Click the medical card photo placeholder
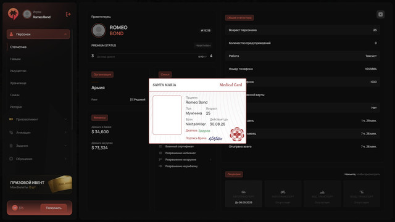Image resolution: width=395 pixels, height=222 pixels. pyautogui.click(x=167, y=115)
